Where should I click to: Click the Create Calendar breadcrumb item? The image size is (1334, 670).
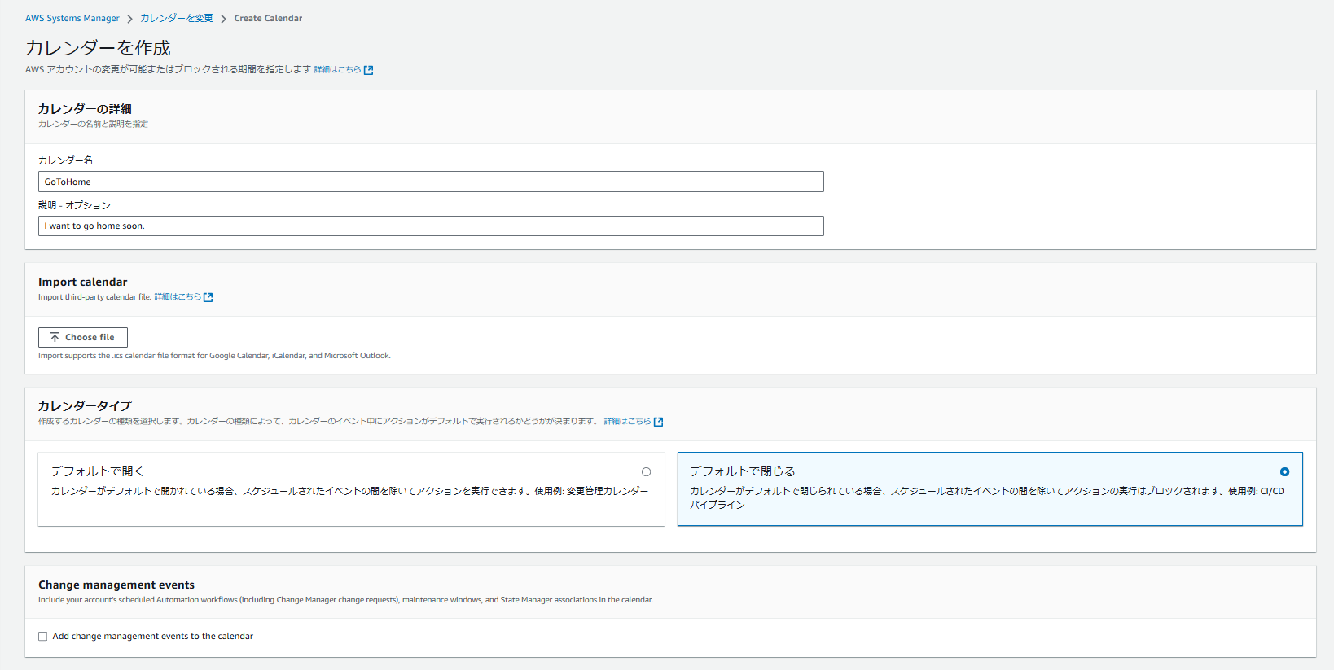[268, 18]
